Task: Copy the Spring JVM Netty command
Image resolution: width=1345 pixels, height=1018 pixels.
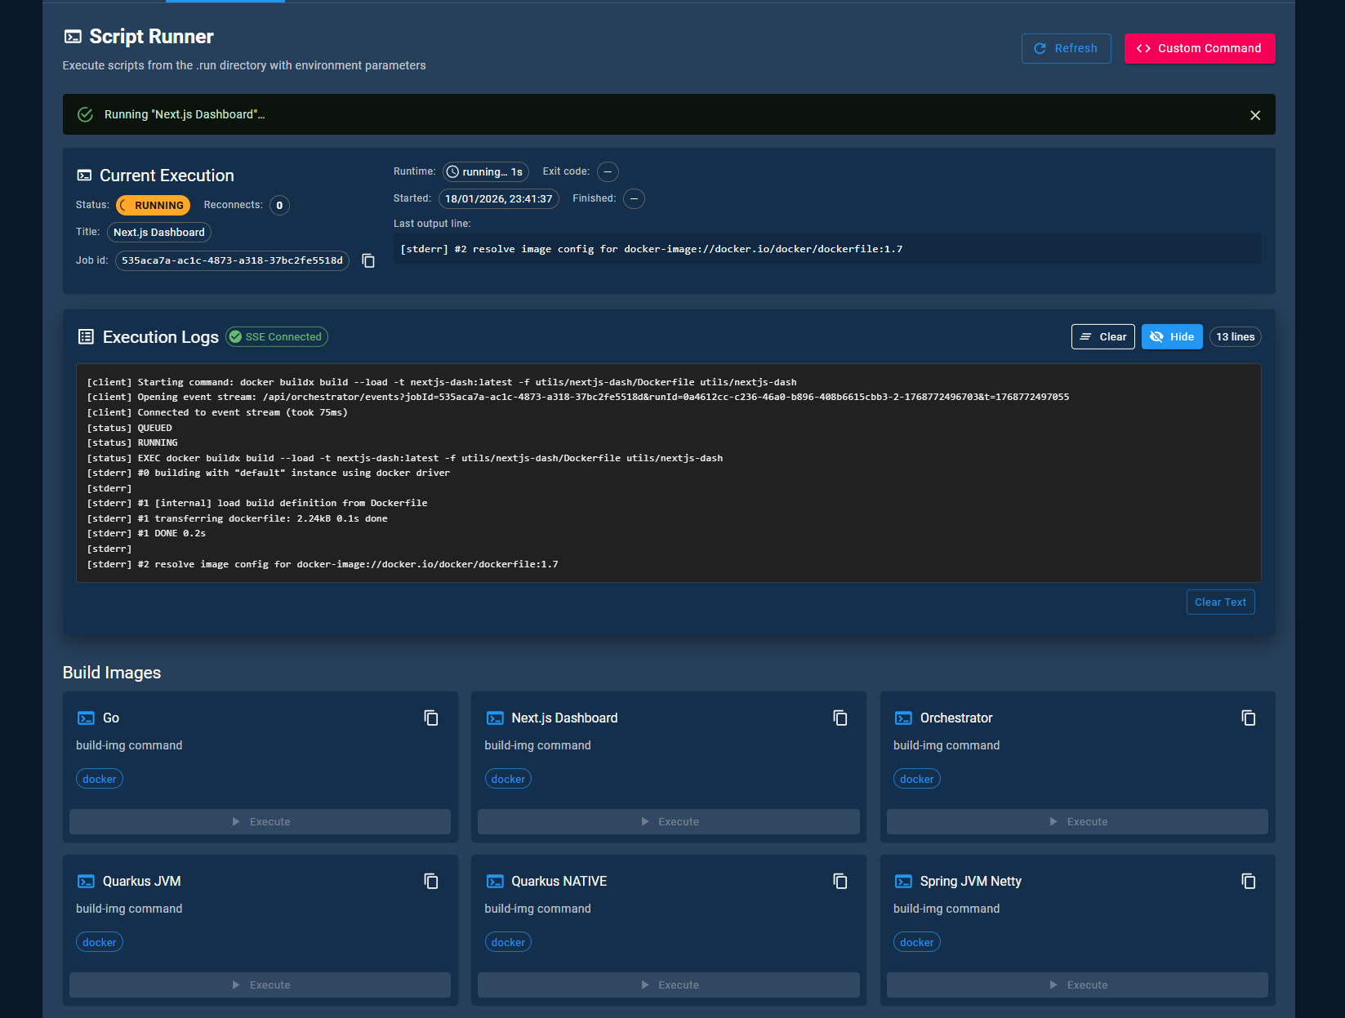Action: (x=1249, y=881)
